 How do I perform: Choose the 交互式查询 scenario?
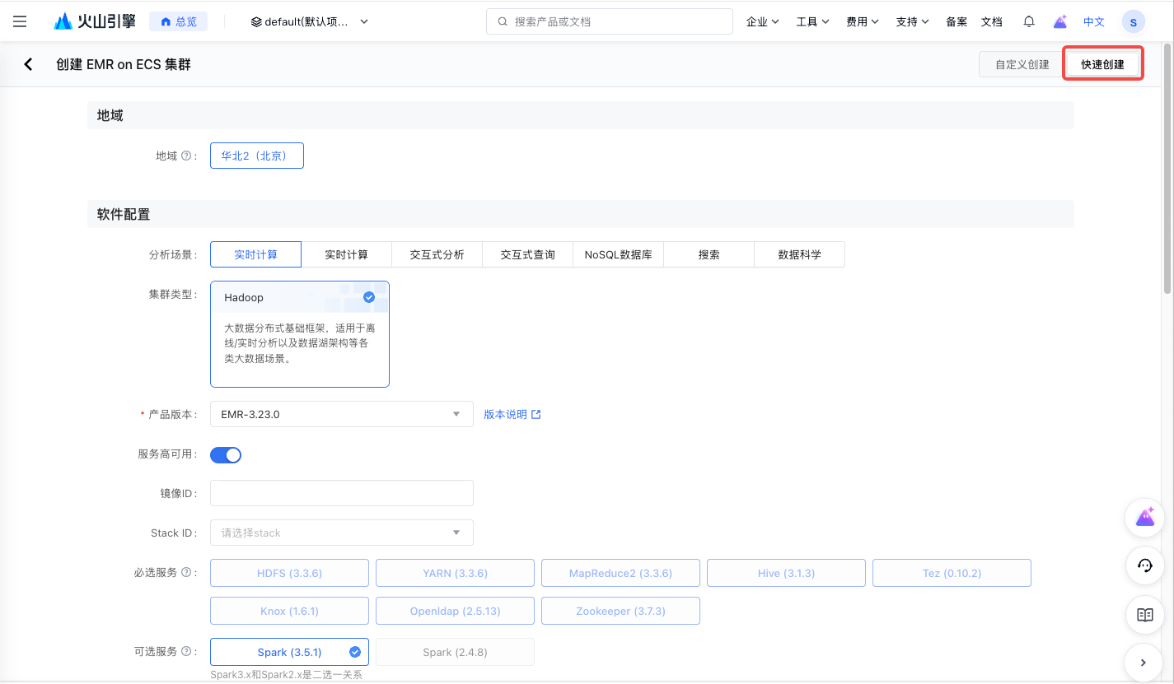click(x=528, y=254)
